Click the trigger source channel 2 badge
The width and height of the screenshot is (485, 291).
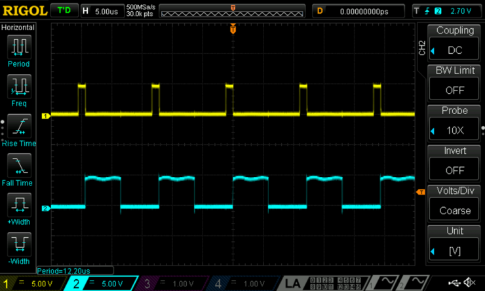(438, 11)
